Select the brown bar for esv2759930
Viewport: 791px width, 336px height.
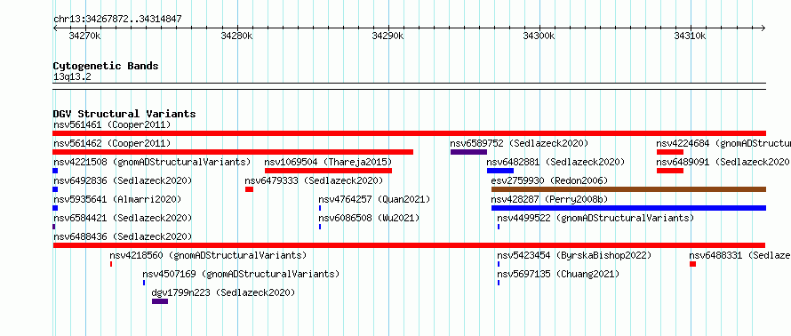point(628,189)
